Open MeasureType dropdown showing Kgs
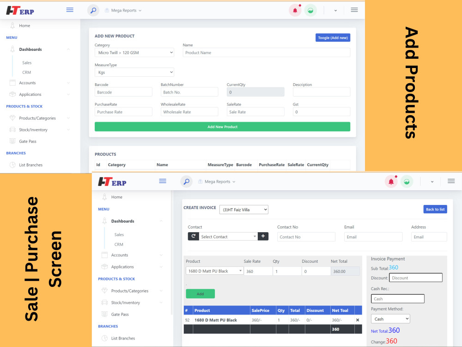This screenshot has width=462, height=347. pos(134,72)
